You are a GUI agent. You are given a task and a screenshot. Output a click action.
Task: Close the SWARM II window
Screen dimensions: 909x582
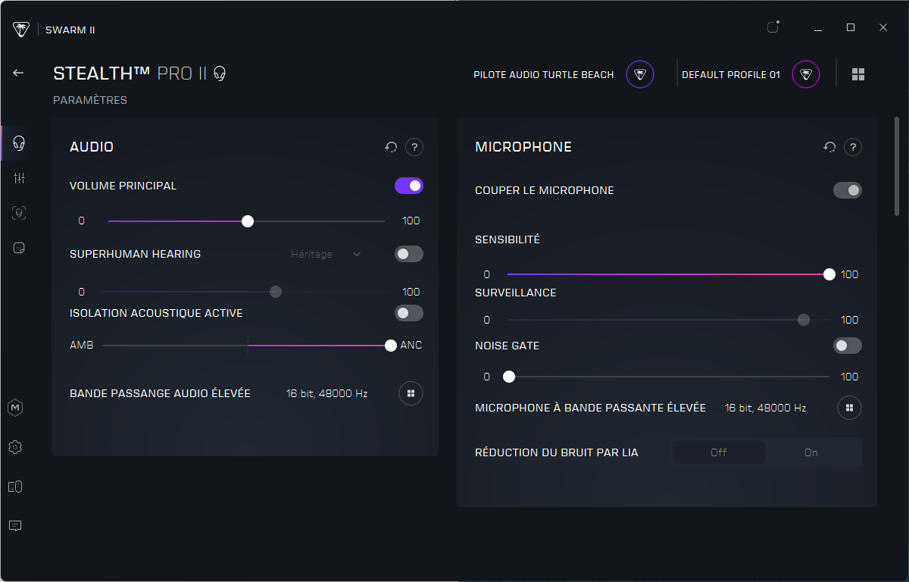pyautogui.click(x=883, y=28)
